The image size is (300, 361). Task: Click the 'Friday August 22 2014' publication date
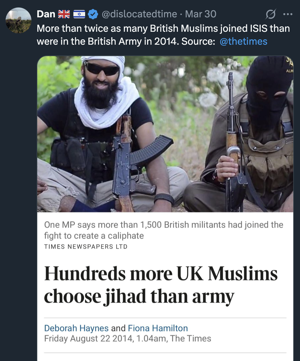[x=88, y=338]
